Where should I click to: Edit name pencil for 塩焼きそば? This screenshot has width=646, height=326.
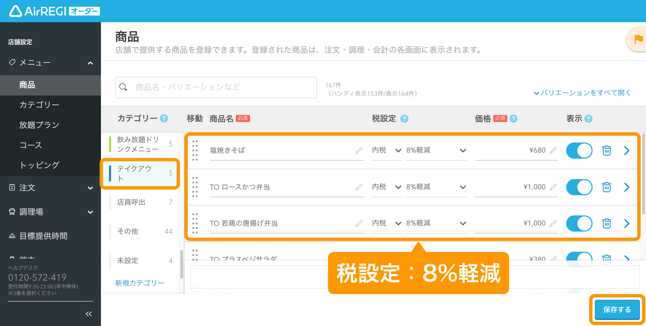tap(359, 151)
